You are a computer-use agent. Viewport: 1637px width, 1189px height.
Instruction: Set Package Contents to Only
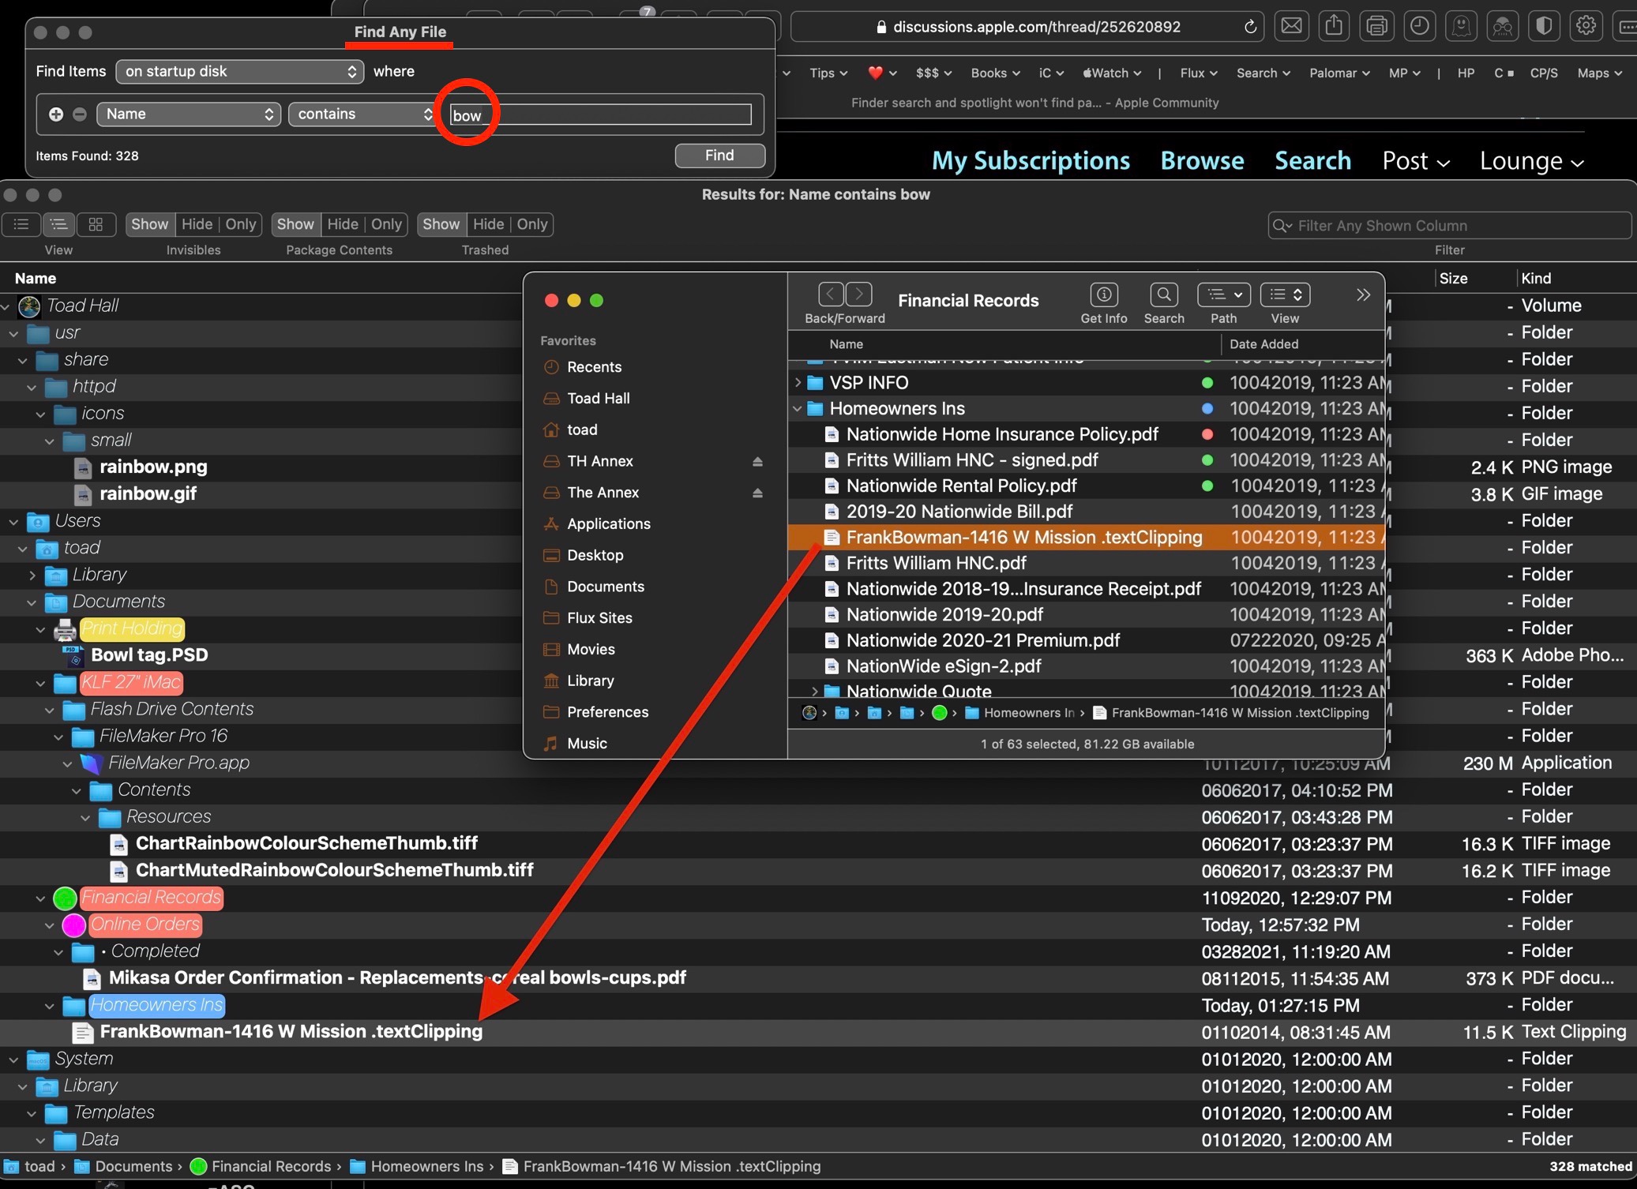click(386, 224)
